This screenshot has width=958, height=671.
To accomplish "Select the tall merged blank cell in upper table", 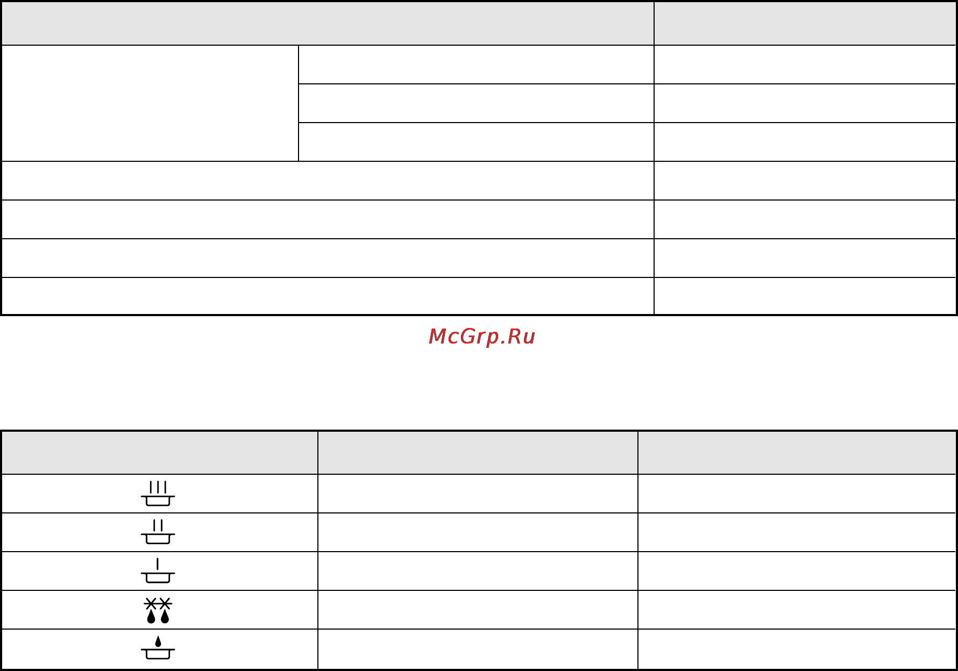I will [x=150, y=103].
